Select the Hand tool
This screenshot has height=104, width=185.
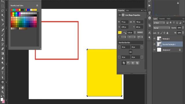[x=3, y=87]
